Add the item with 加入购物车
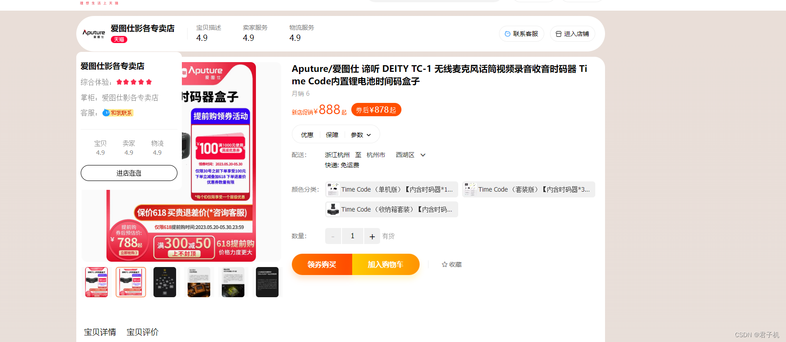 pos(386,264)
